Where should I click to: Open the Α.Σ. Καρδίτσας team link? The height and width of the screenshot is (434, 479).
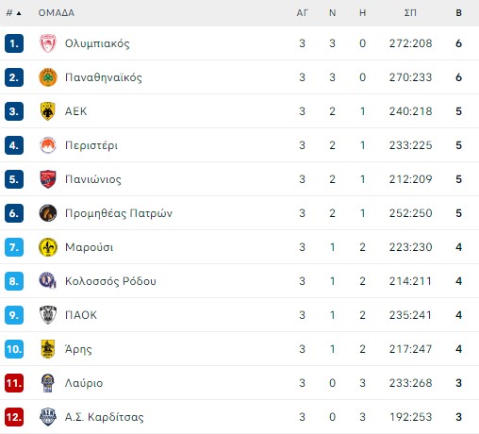(104, 417)
